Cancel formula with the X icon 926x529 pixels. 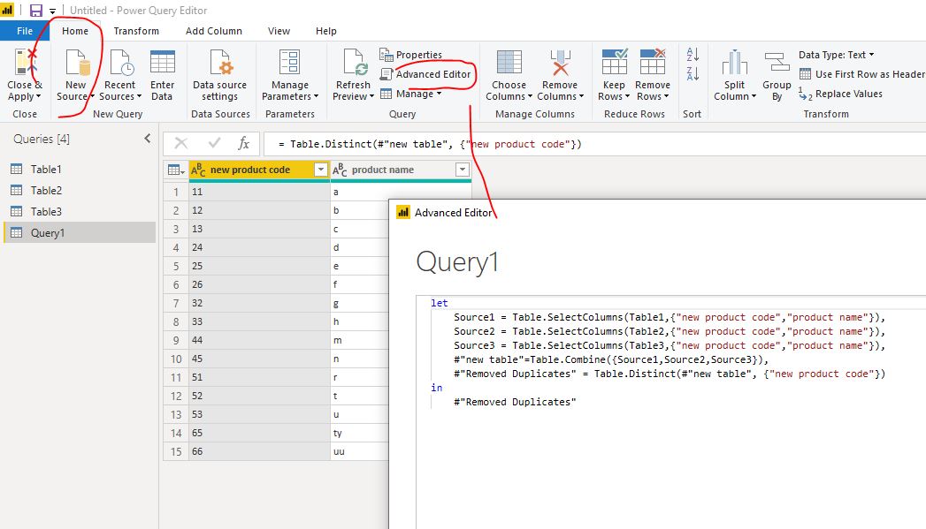pyautogui.click(x=181, y=143)
